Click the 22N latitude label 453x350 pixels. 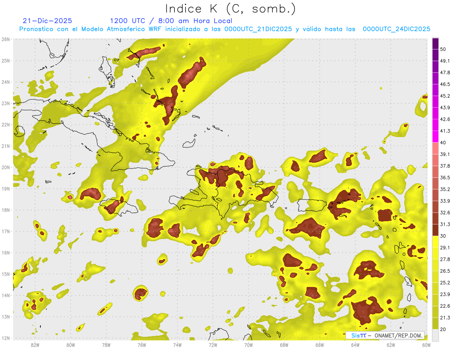pyautogui.click(x=5, y=125)
